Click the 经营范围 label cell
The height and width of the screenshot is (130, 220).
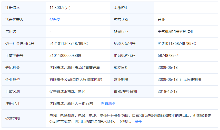point(13,119)
